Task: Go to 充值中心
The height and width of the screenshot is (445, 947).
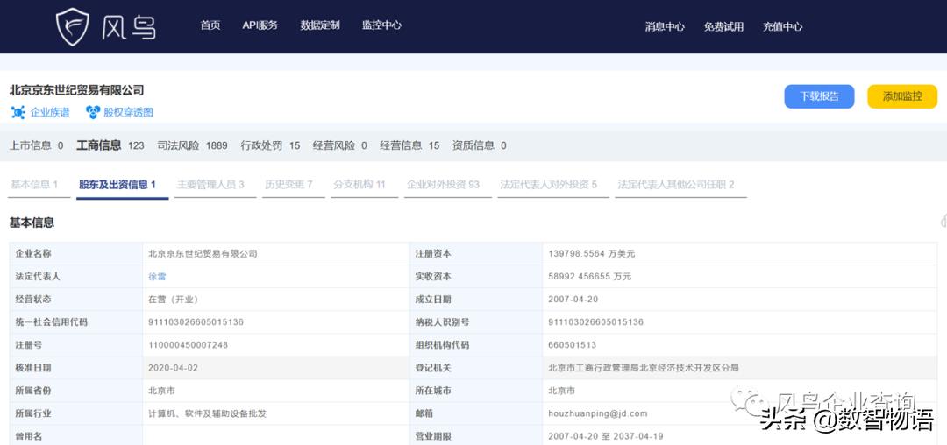Action: click(x=782, y=27)
